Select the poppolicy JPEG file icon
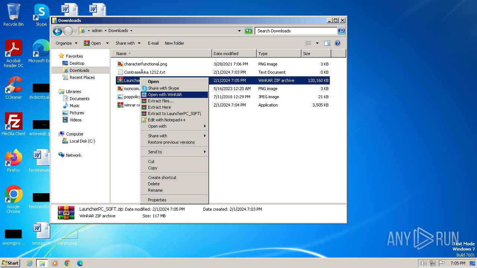 tap(120, 97)
